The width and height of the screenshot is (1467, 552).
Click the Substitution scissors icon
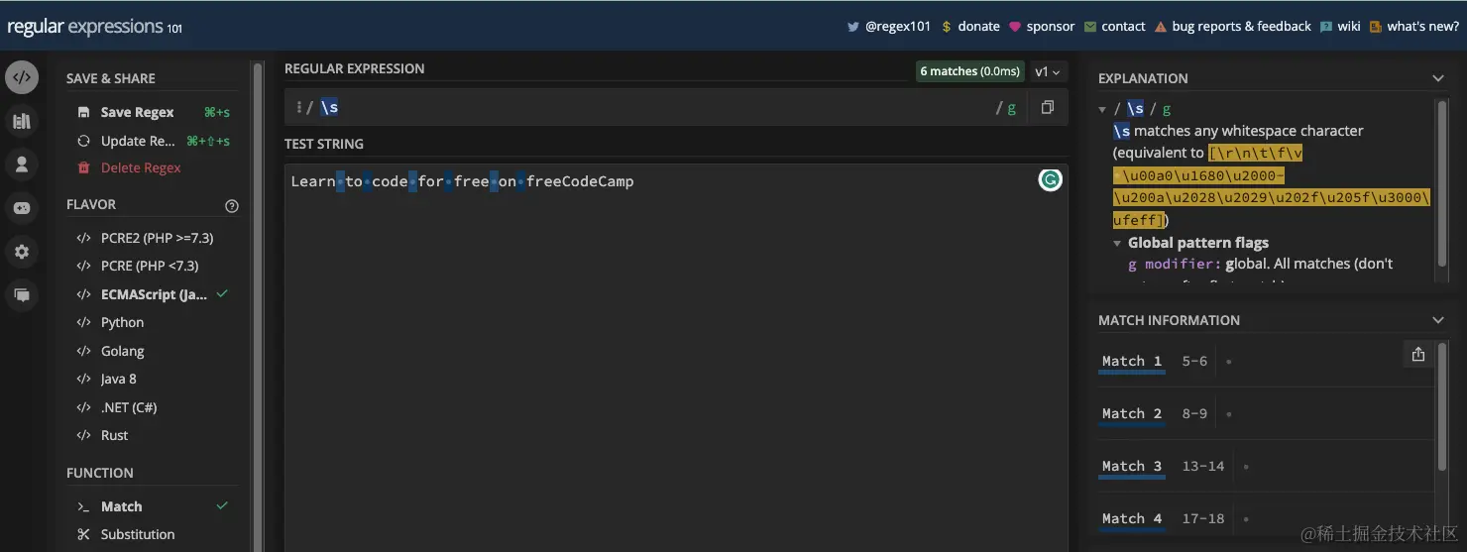click(x=83, y=534)
